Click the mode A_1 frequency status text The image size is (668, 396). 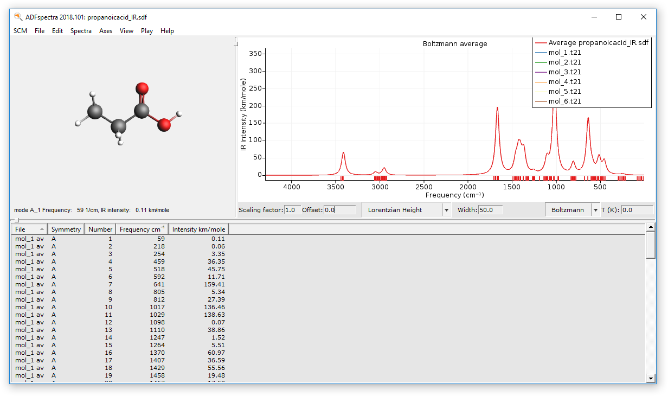pyautogui.click(x=92, y=210)
